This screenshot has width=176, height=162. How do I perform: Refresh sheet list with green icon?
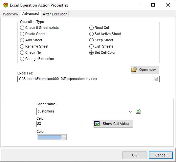coord(138,111)
